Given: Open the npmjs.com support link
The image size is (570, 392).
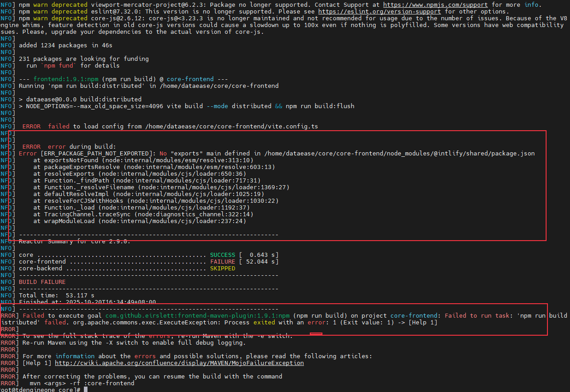Looking at the screenshot, I should (435, 5).
